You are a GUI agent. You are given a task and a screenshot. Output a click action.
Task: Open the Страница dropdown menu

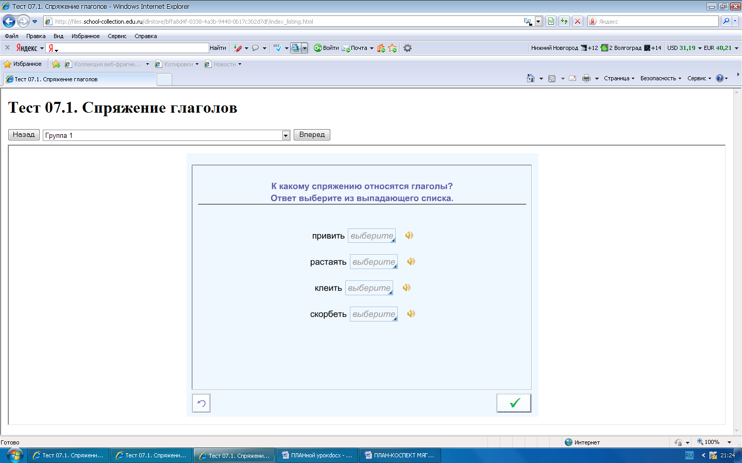click(619, 78)
